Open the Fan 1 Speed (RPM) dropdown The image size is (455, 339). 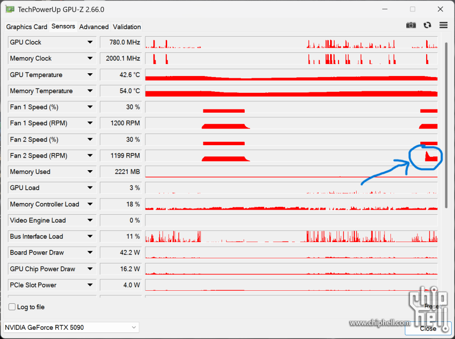(x=90, y=123)
